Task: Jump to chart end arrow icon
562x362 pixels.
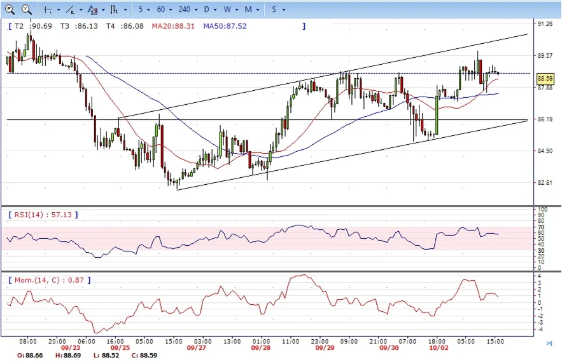Action: coord(549,344)
